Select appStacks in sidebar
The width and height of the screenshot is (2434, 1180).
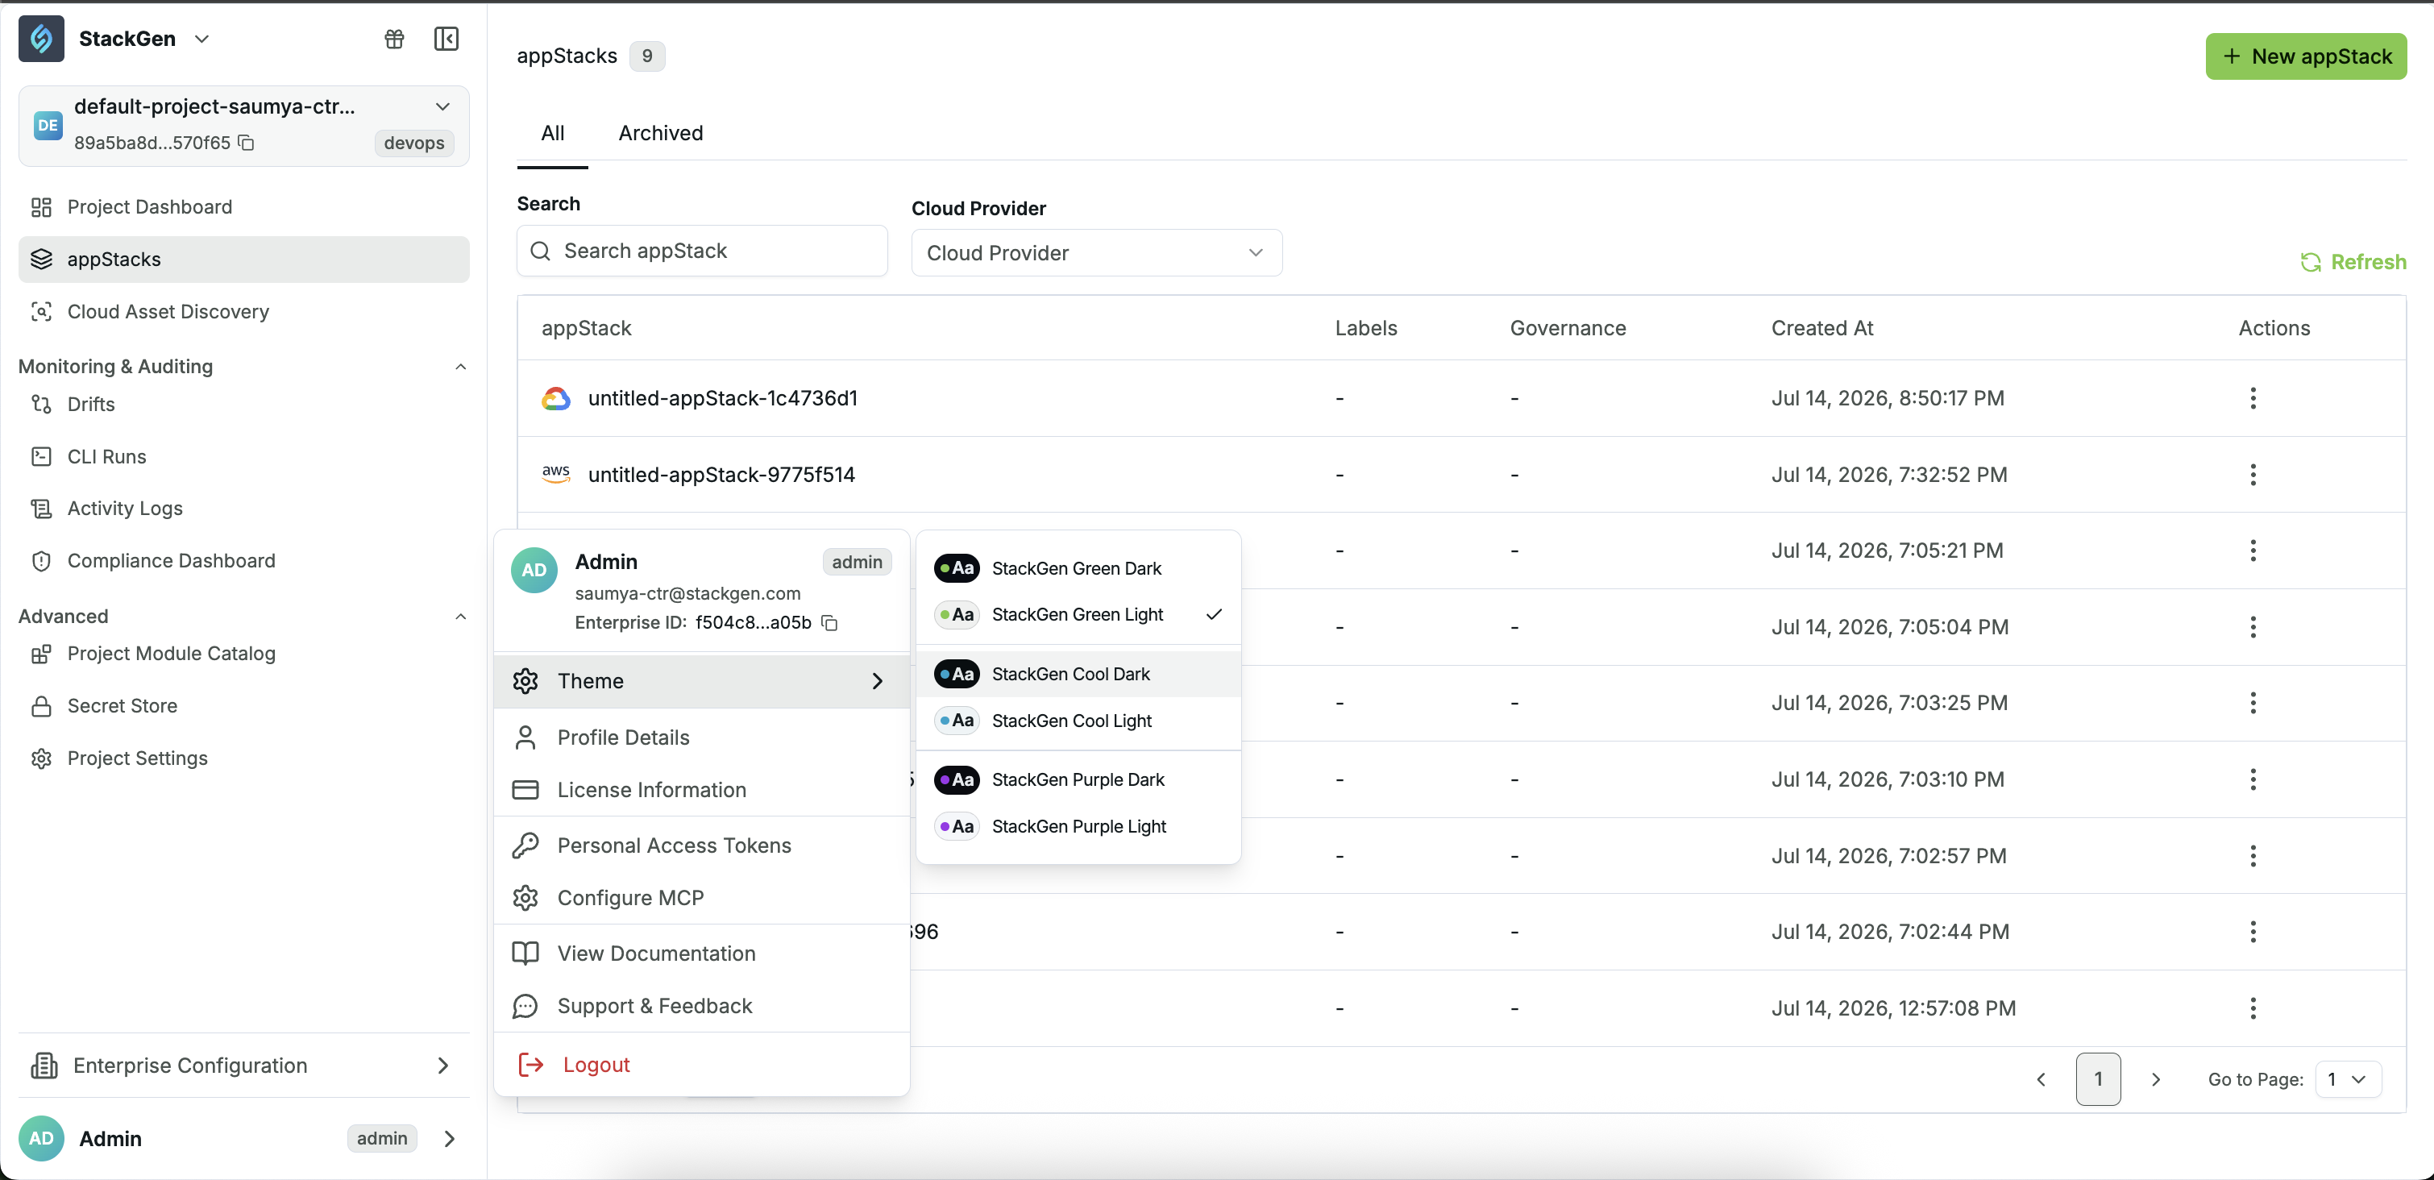[243, 259]
